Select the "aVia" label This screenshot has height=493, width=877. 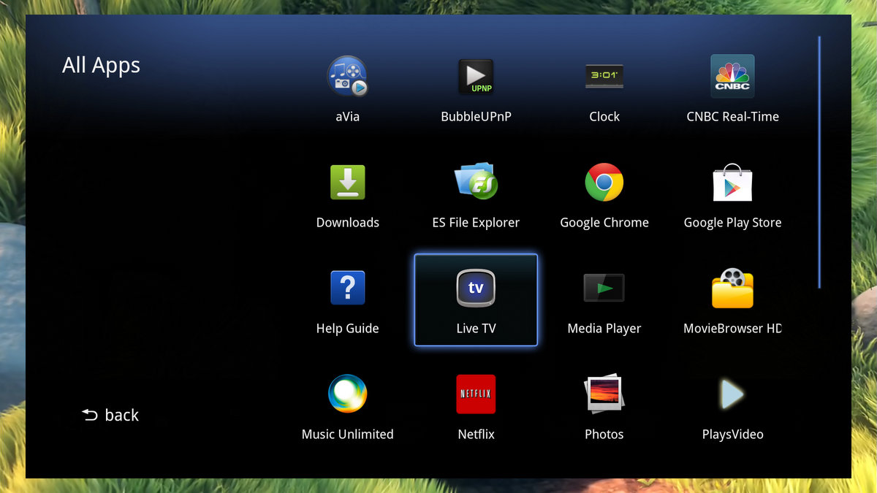347,116
